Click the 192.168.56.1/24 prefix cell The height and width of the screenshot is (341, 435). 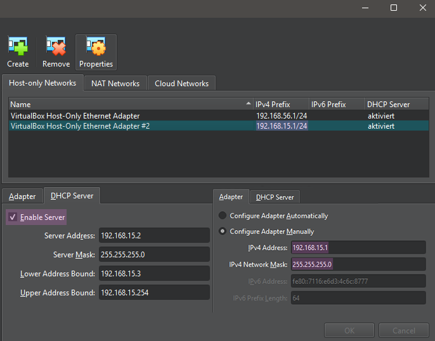tap(282, 116)
